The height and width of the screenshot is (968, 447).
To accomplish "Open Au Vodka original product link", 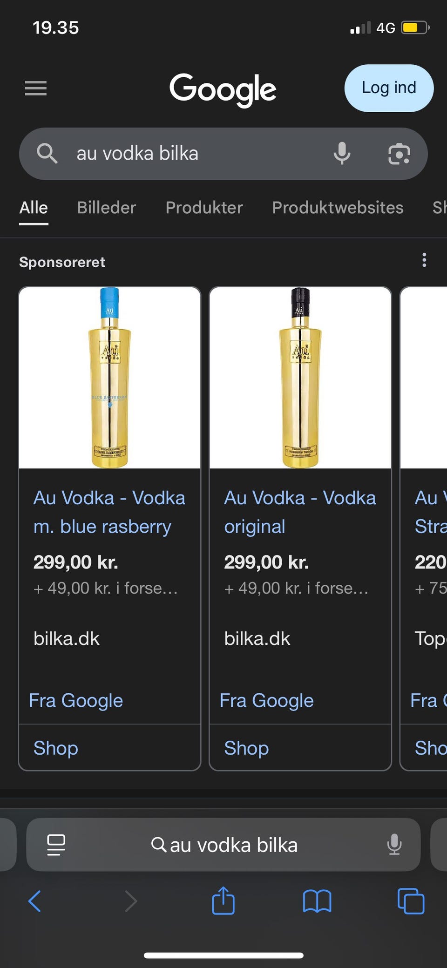I will (300, 512).
